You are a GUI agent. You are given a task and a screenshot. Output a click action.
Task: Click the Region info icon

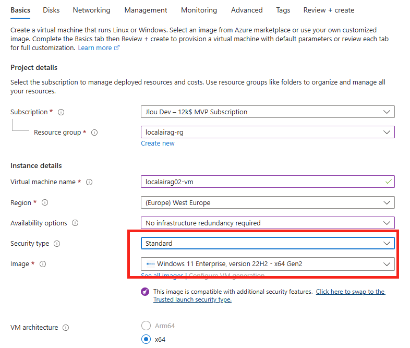pos(45,202)
